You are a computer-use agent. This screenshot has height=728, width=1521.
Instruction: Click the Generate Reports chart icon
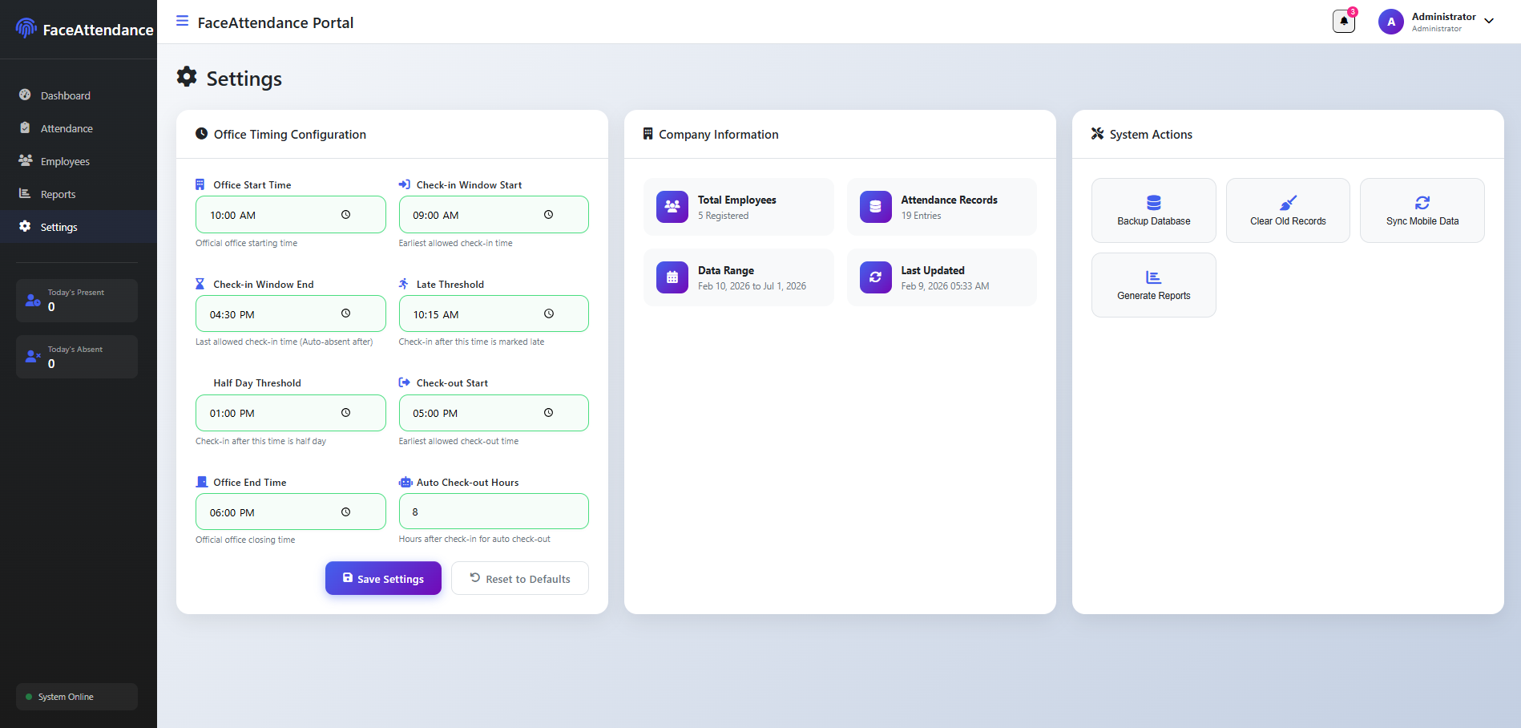1153,277
